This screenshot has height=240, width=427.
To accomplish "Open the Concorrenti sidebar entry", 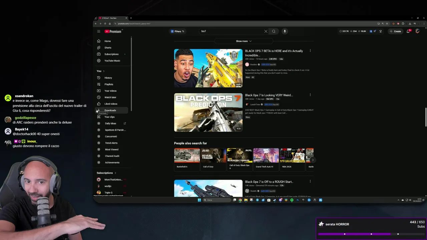I will (111, 136).
